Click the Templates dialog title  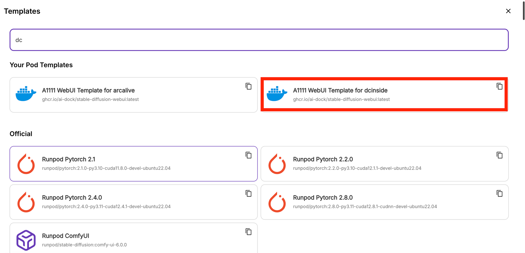pos(22,11)
